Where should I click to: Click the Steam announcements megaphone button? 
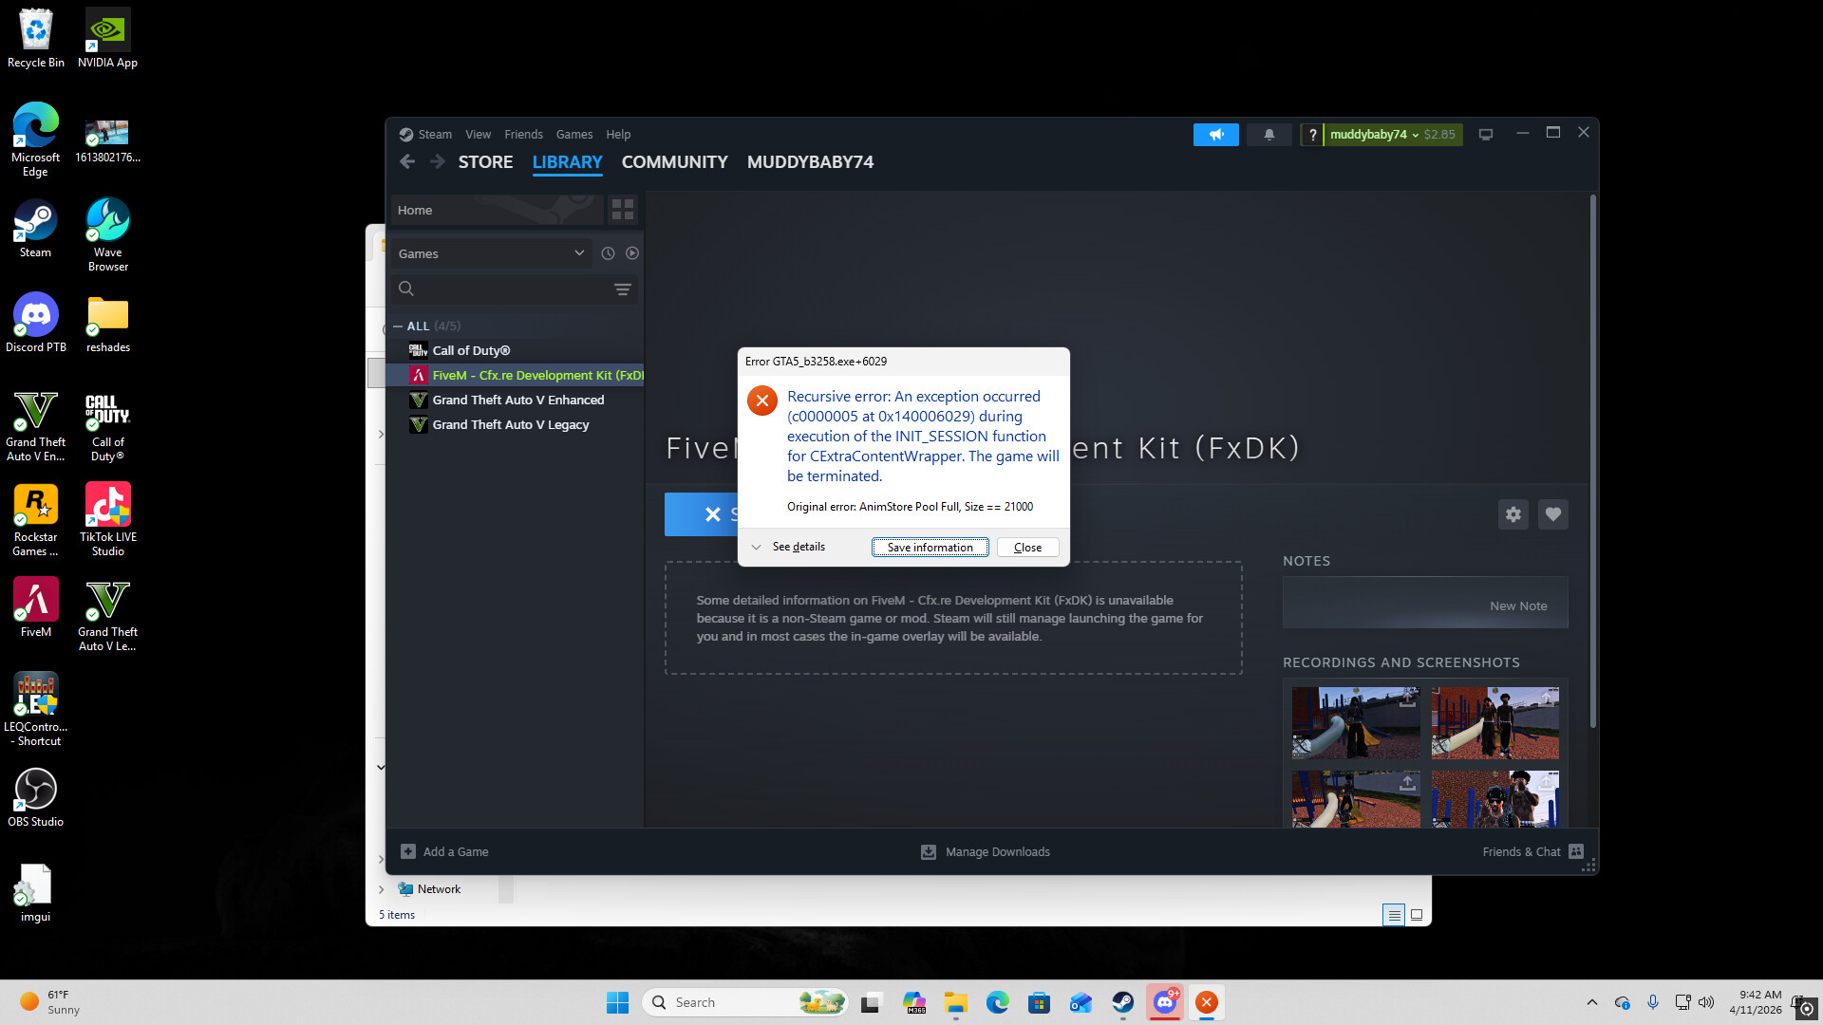[x=1215, y=135]
